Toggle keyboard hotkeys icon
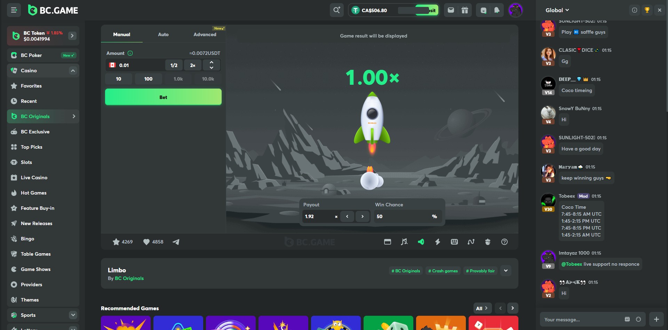 pos(454,242)
